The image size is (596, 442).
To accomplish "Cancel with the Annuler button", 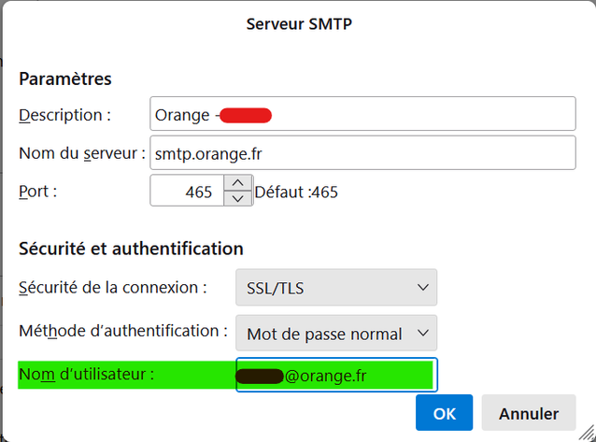I will click(x=529, y=413).
